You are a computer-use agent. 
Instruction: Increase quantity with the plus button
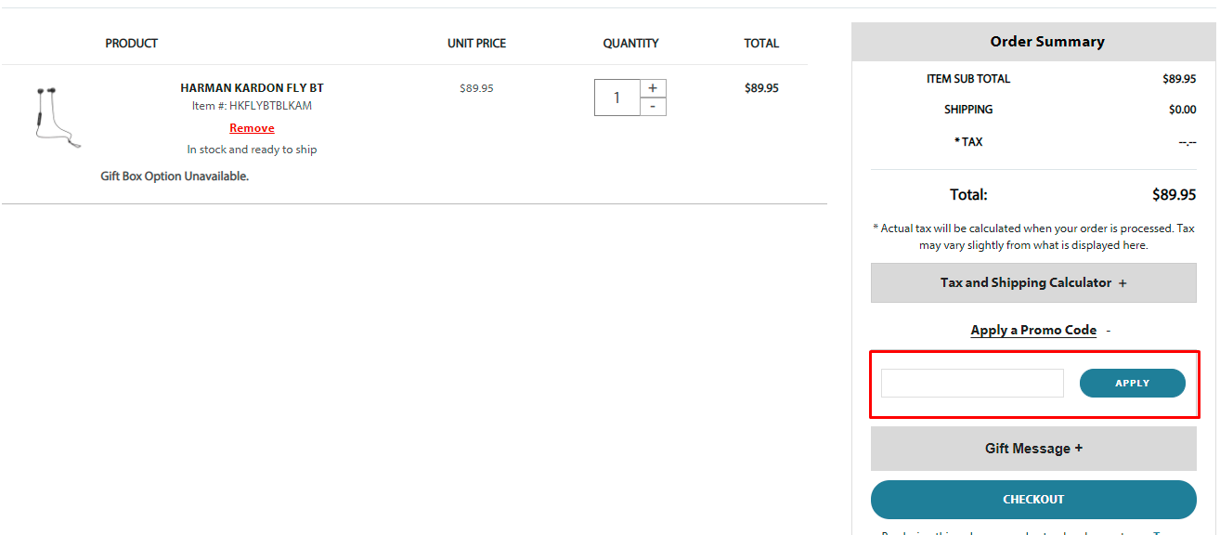tap(653, 88)
